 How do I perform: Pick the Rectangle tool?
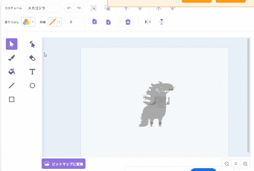pyautogui.click(x=12, y=99)
